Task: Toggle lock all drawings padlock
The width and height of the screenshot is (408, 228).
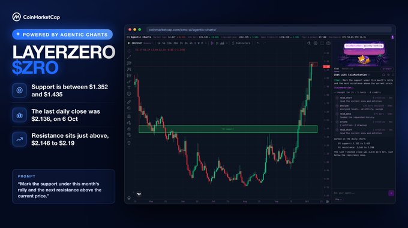Action: tap(129, 129)
